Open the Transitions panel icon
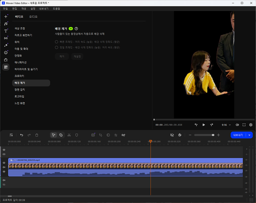The height and width of the screenshot is (203, 256). pyautogui.click(x=6, y=38)
